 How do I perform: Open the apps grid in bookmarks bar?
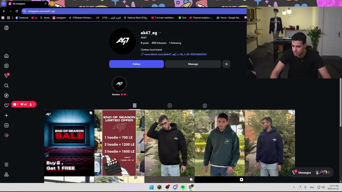(x=9, y=18)
